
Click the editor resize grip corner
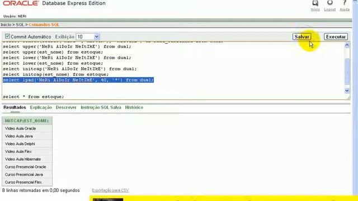(348, 98)
